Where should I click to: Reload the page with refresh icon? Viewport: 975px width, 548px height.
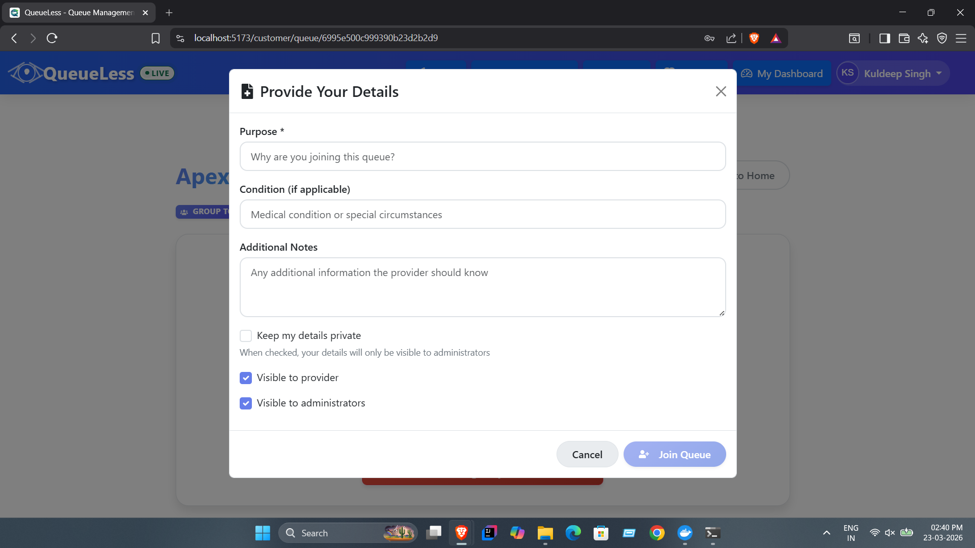pos(52,38)
